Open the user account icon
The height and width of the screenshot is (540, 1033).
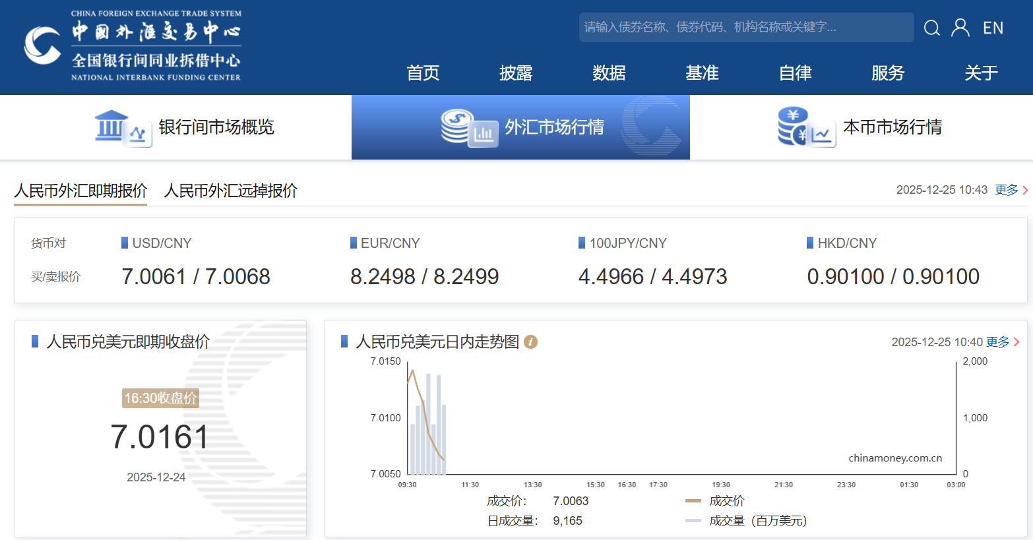click(x=960, y=28)
